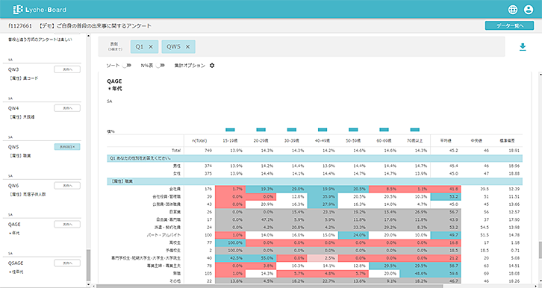This screenshot has width=542, height=288.
Task: Click the teal marker above 20-29歳 column
Action: [x=261, y=130]
